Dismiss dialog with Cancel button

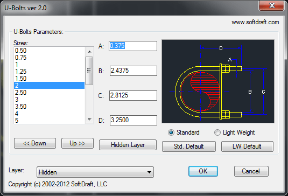tap(251, 171)
